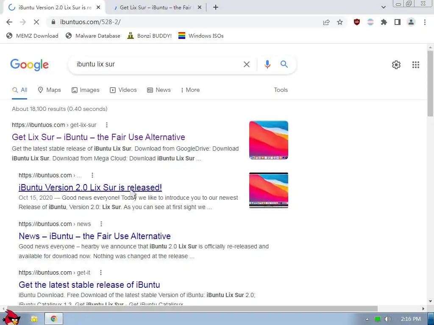The width and height of the screenshot is (434, 325).
Task: Open uBlock Origin extension
Action: 357,22
